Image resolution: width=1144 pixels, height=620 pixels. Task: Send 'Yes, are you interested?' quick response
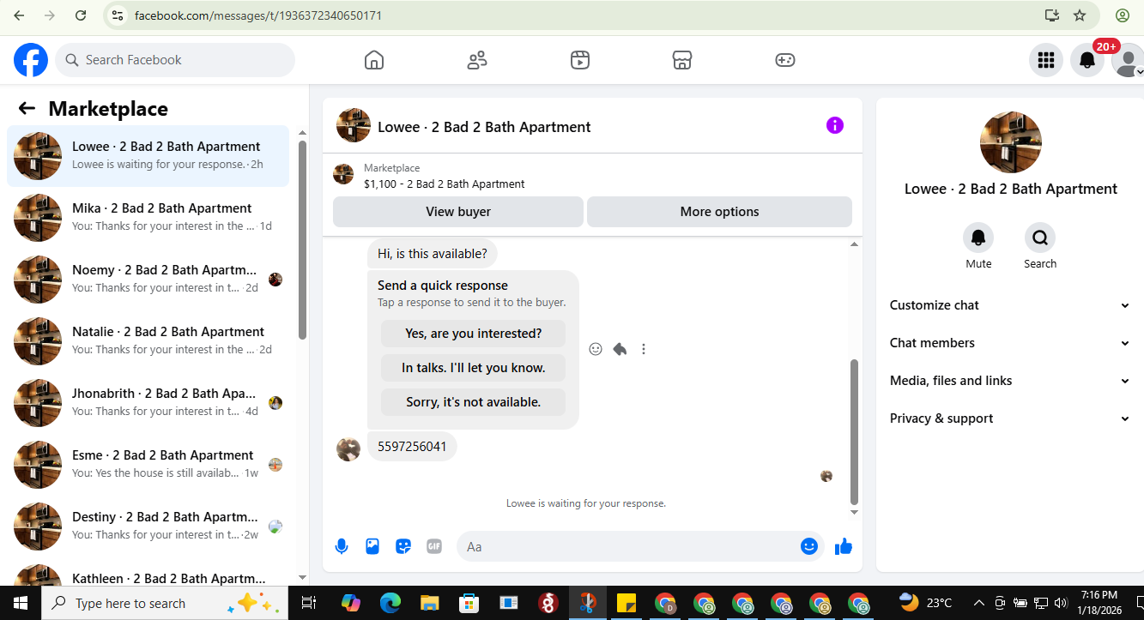pos(474,334)
